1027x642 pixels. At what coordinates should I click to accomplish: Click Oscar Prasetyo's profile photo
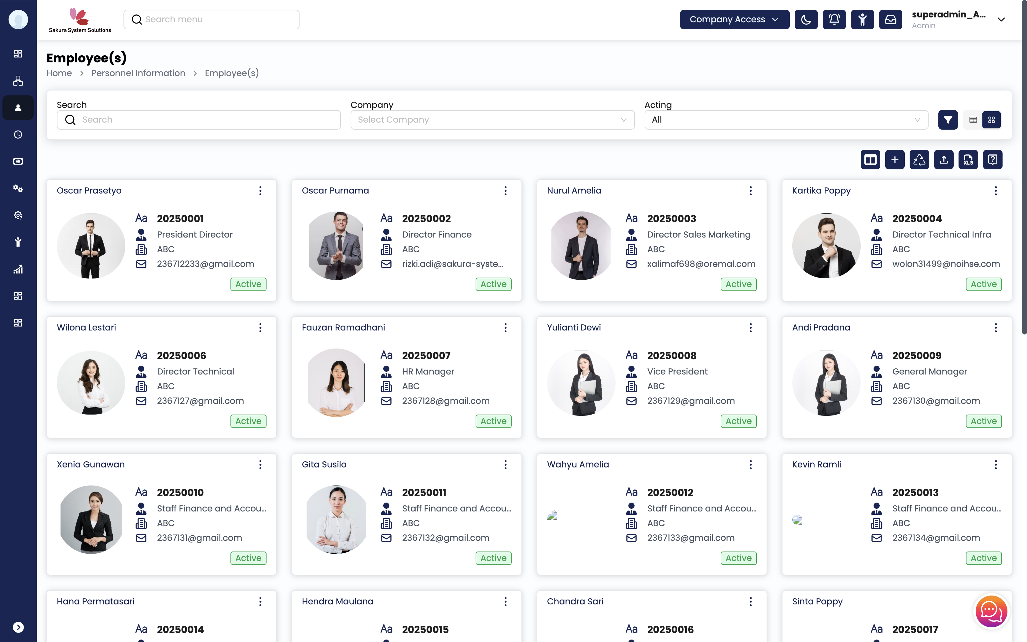pyautogui.click(x=91, y=245)
